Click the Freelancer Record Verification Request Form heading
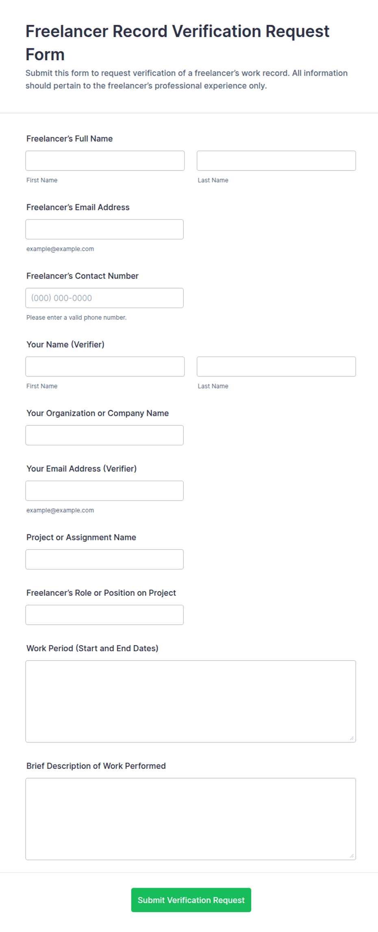This screenshot has width=378, height=932. (177, 43)
